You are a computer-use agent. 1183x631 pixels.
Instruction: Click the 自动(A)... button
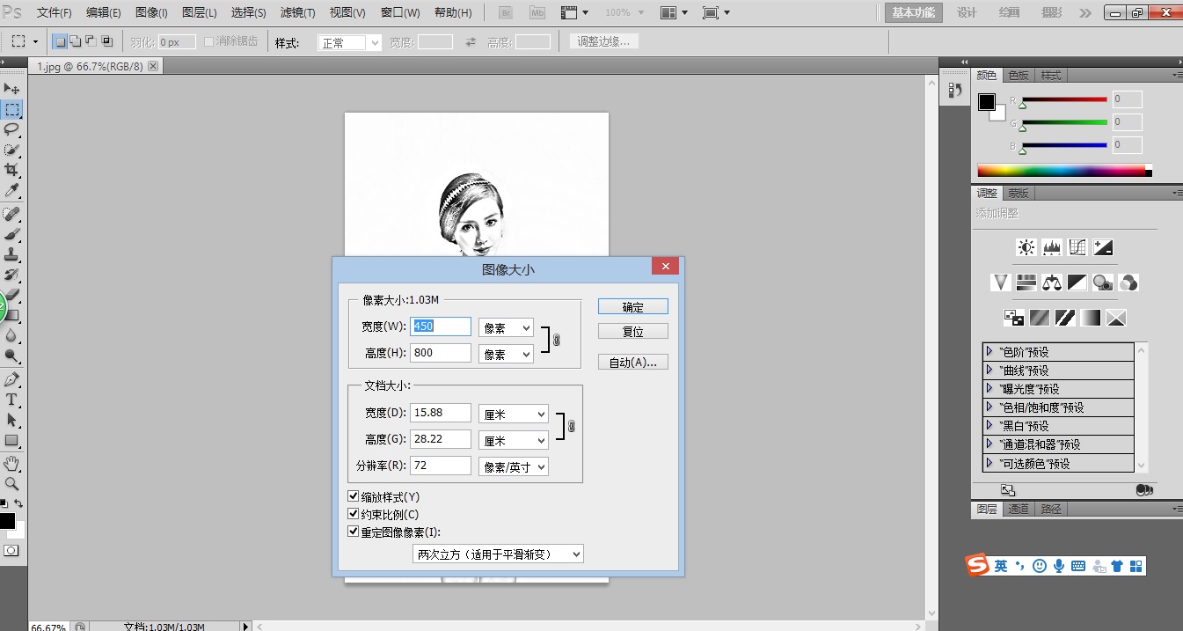632,363
